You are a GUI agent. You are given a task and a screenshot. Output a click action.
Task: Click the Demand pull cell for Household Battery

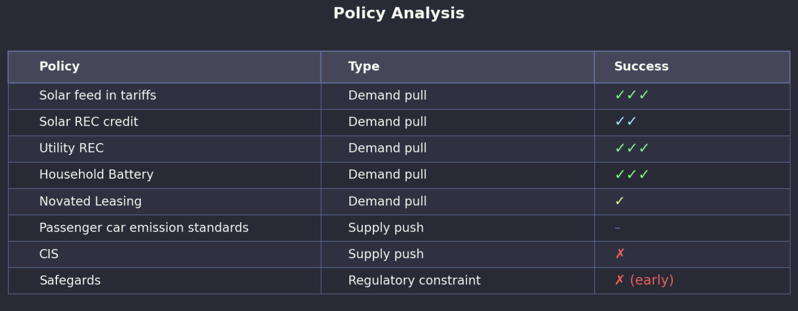[387, 175]
